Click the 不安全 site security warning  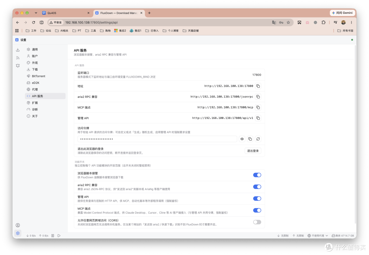pyautogui.click(x=56, y=22)
